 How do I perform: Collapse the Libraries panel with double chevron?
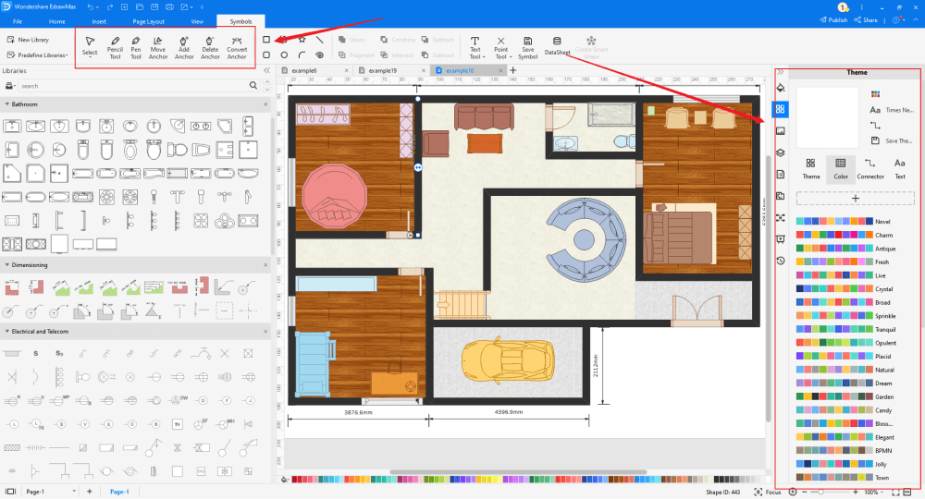click(266, 71)
